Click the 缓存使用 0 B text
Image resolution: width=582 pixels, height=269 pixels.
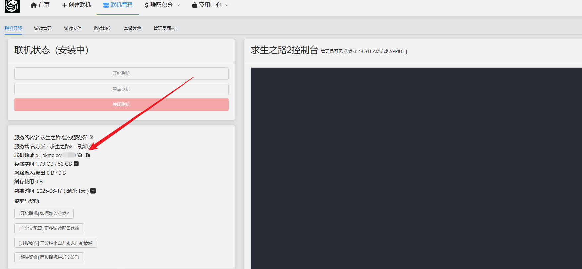tap(28, 182)
